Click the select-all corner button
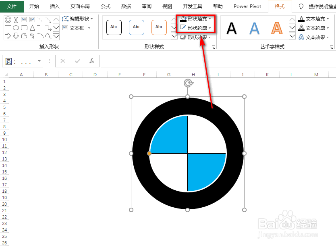The image size is (336, 246). tap(5, 75)
